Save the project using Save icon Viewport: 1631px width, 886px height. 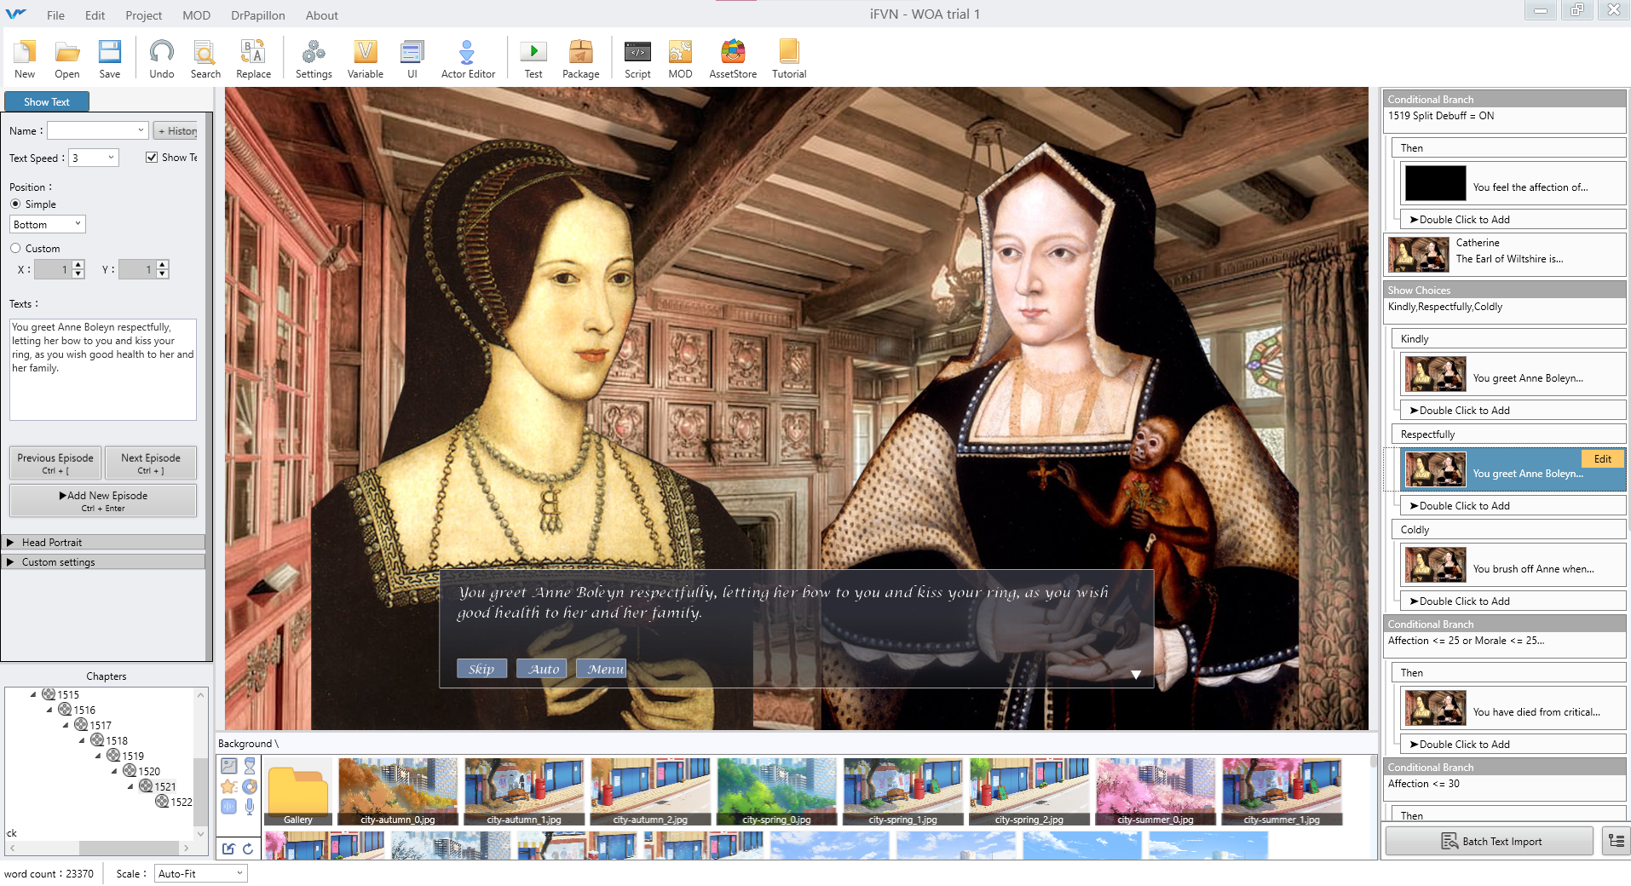coord(110,60)
